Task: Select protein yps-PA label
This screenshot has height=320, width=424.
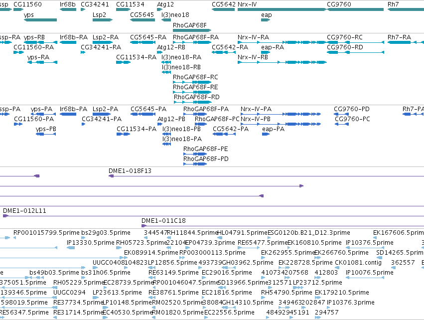Action: tap(42, 109)
